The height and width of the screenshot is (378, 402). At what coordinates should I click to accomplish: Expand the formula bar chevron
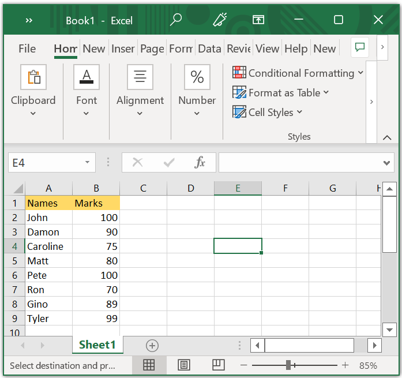point(386,163)
